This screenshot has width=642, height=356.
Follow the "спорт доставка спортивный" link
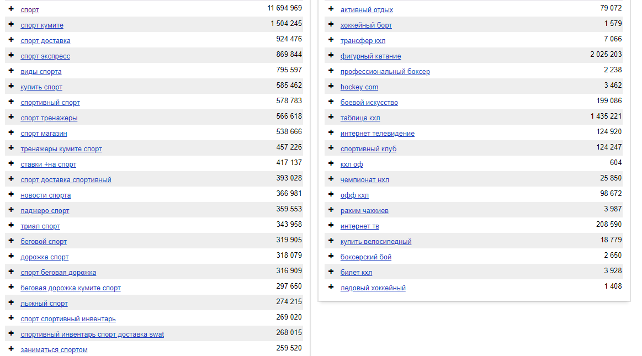[66, 180]
